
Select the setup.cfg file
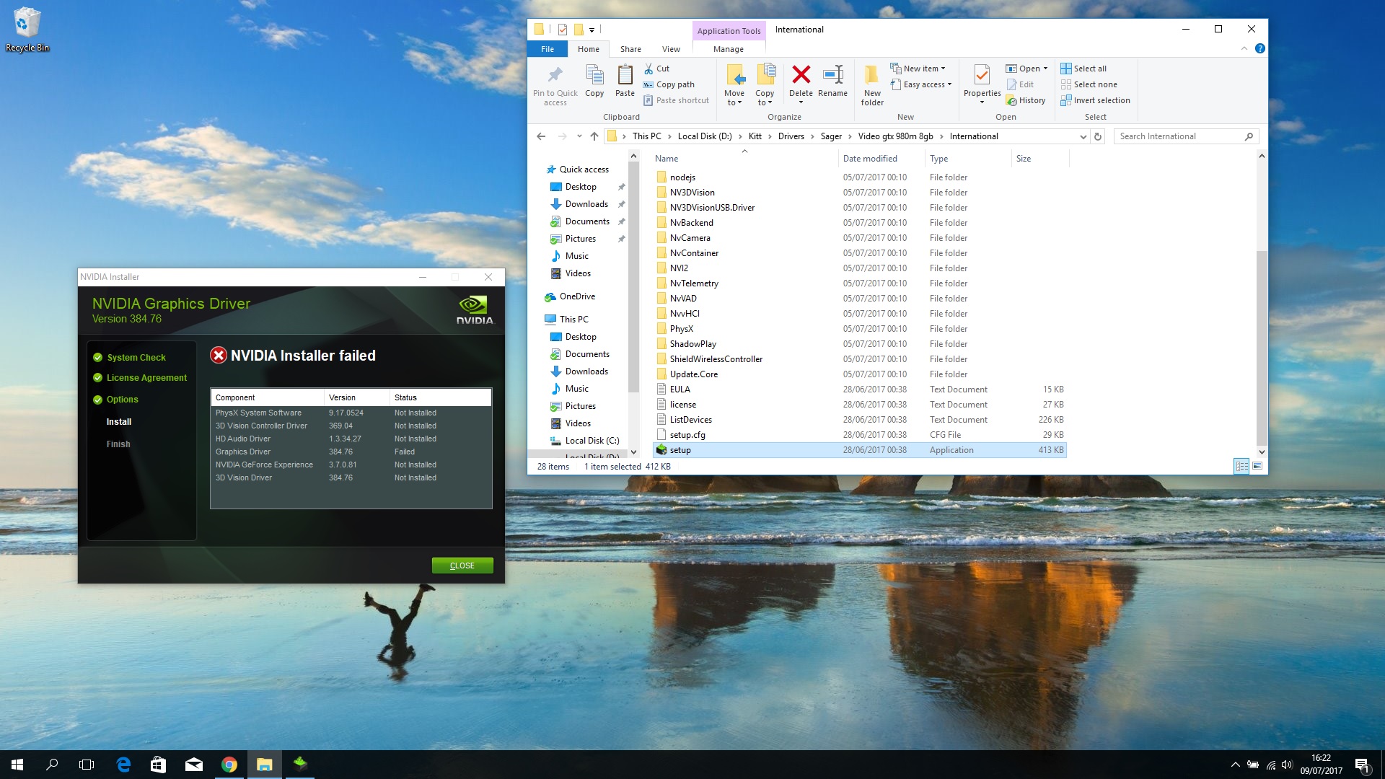859,435
